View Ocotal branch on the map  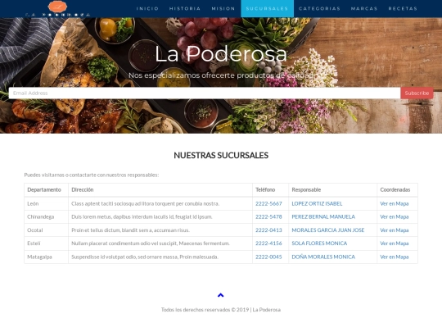(x=394, y=230)
